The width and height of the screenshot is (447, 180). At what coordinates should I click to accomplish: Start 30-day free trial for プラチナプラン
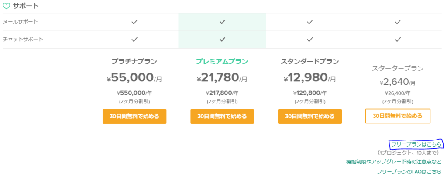[134, 116]
